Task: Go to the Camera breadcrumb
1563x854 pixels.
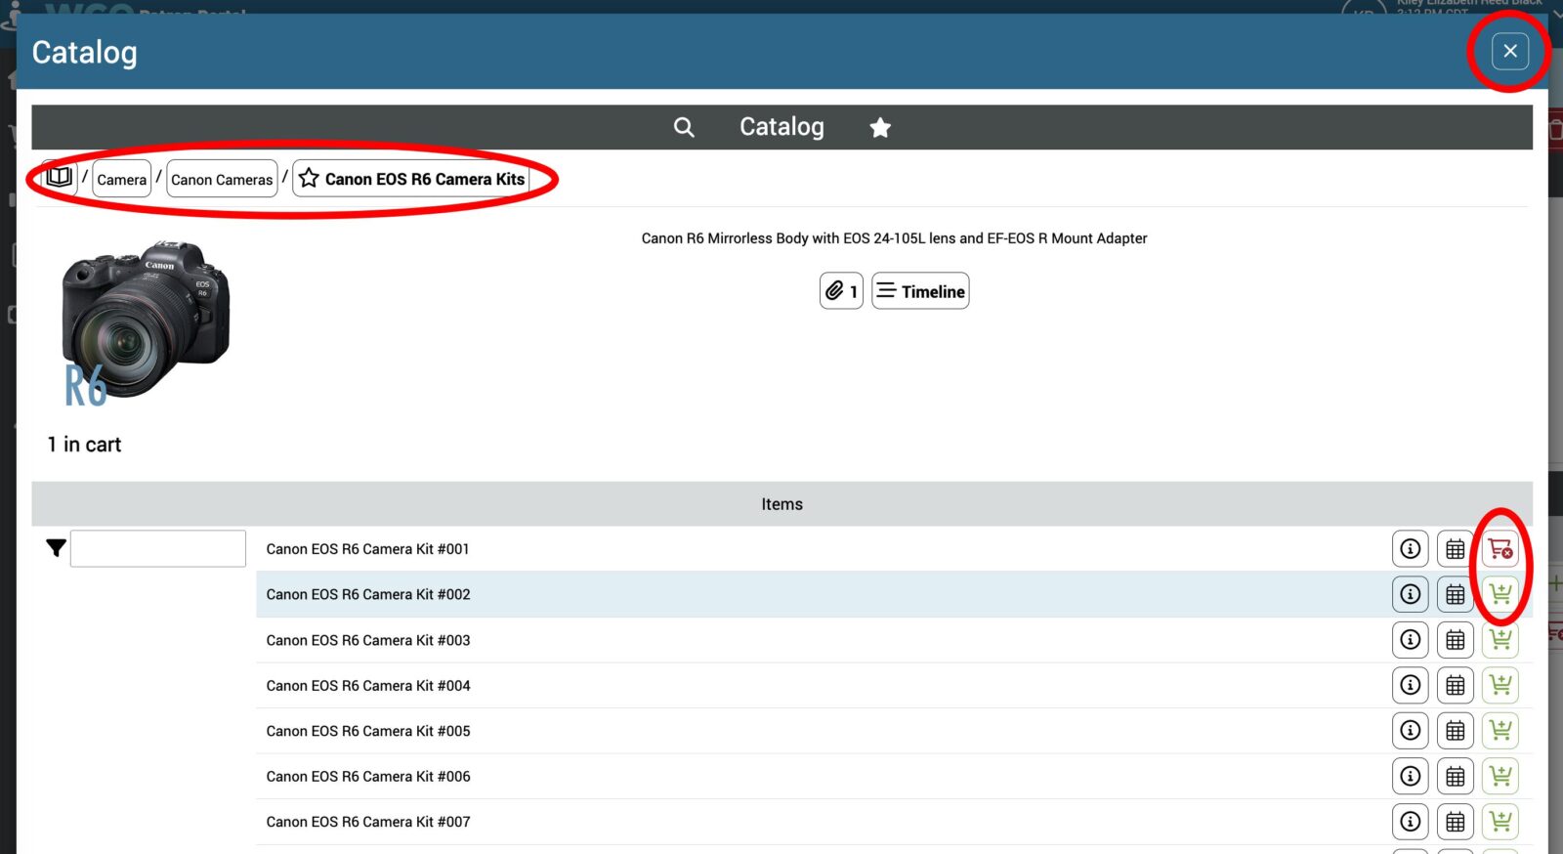Action: click(x=121, y=179)
